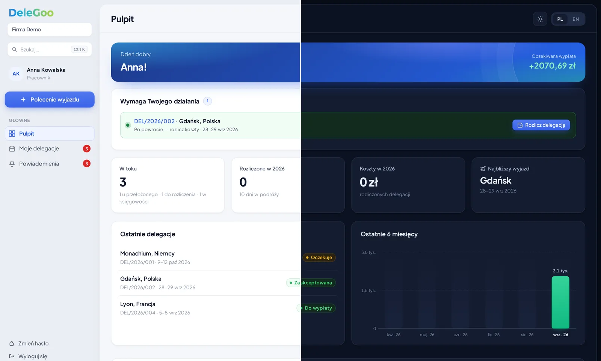Toggle the light/dark theme sun button
This screenshot has width=601, height=361.
540,19
